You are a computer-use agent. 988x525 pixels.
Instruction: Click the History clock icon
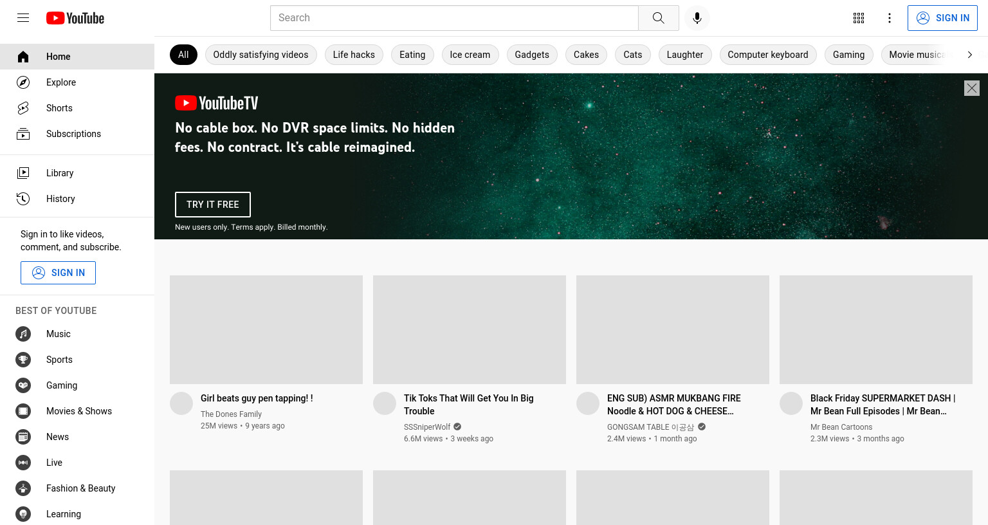pyautogui.click(x=23, y=199)
